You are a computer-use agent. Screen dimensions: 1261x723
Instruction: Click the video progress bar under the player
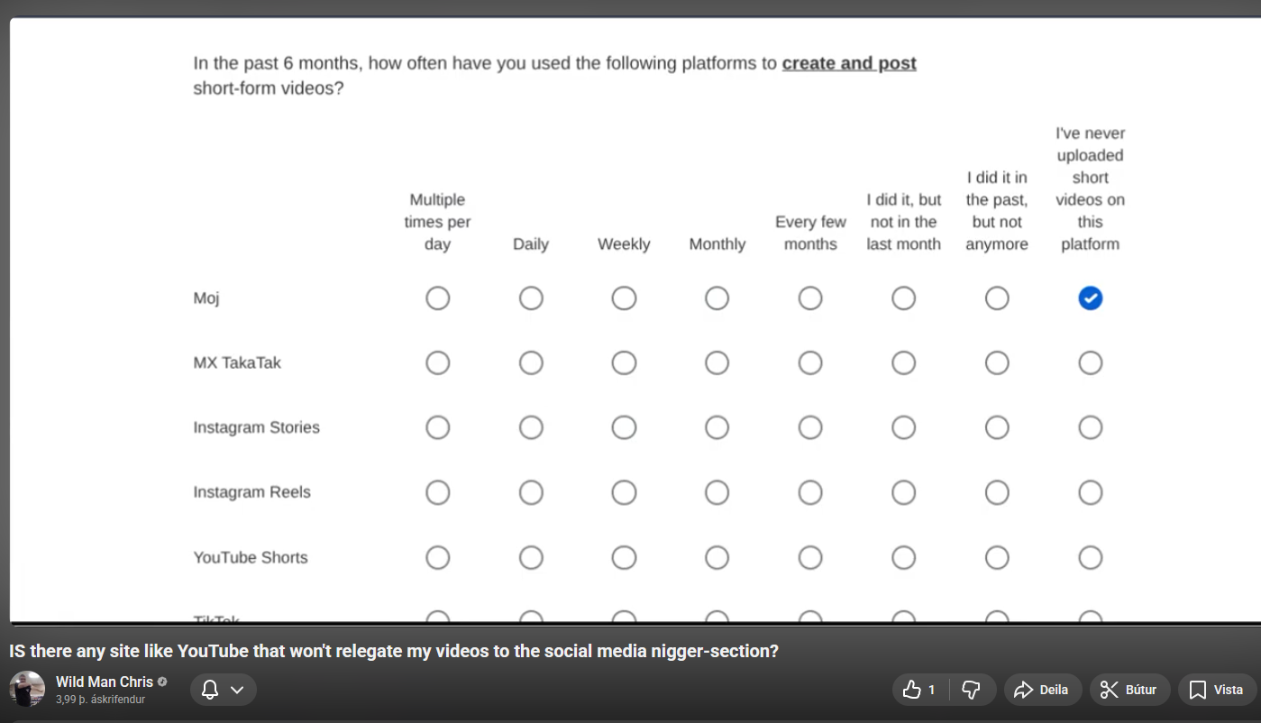pos(631,623)
